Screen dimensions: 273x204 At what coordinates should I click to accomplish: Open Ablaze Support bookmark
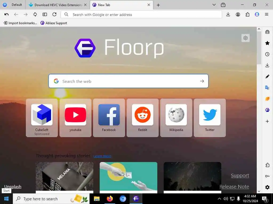(x=54, y=23)
